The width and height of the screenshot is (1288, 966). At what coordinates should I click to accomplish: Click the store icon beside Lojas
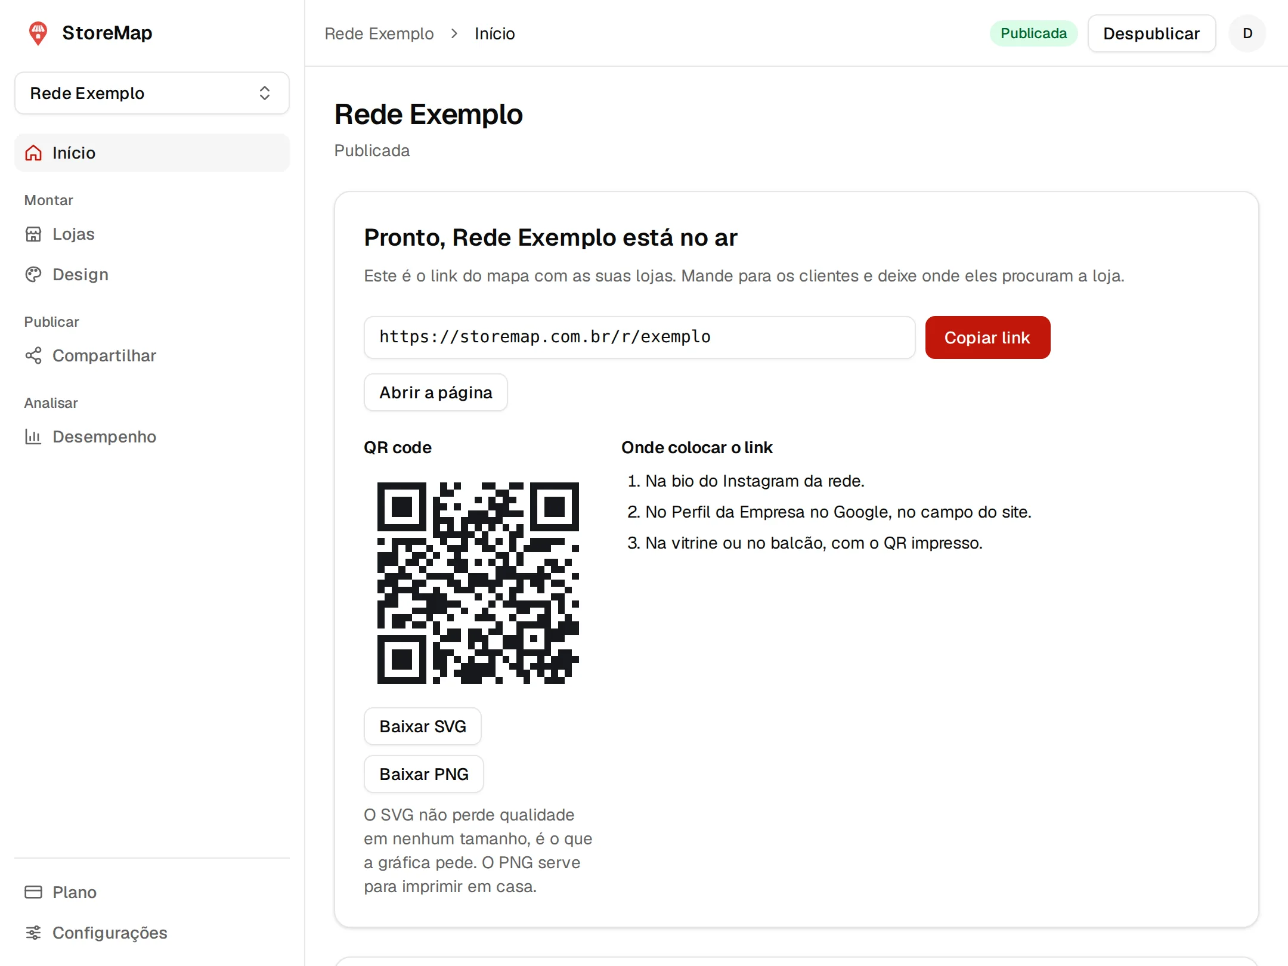[33, 234]
